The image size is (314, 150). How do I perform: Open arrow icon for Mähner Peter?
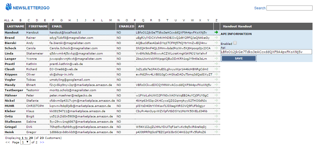click(216, 95)
